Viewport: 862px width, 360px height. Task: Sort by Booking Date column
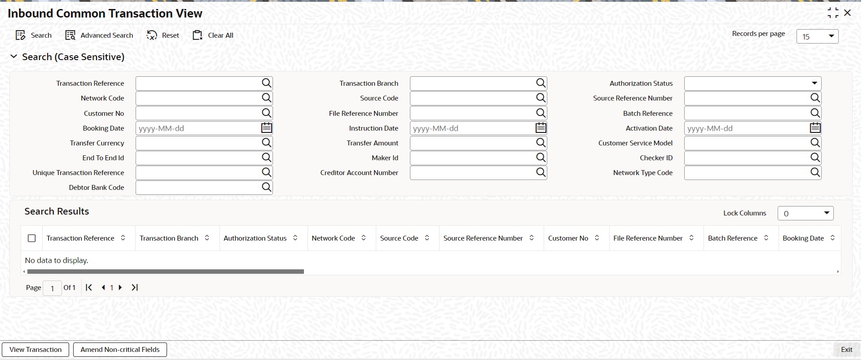[x=832, y=238]
